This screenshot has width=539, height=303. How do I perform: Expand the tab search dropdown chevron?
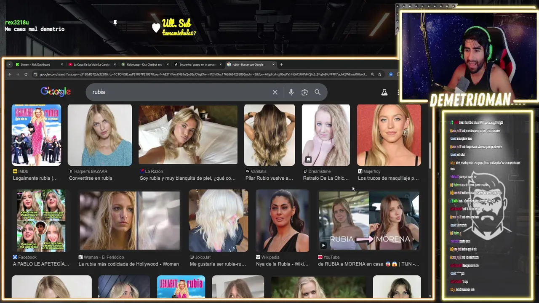[9, 64]
